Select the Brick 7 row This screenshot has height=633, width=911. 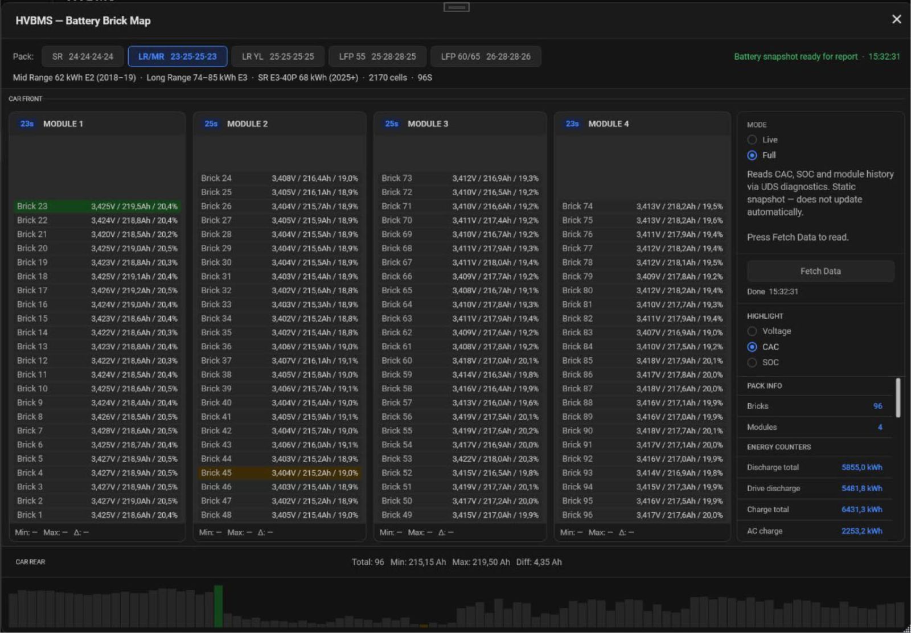(97, 430)
